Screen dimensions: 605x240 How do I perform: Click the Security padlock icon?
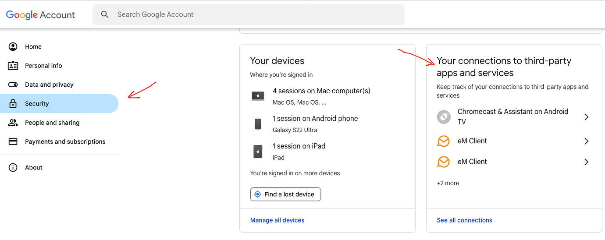[13, 104]
